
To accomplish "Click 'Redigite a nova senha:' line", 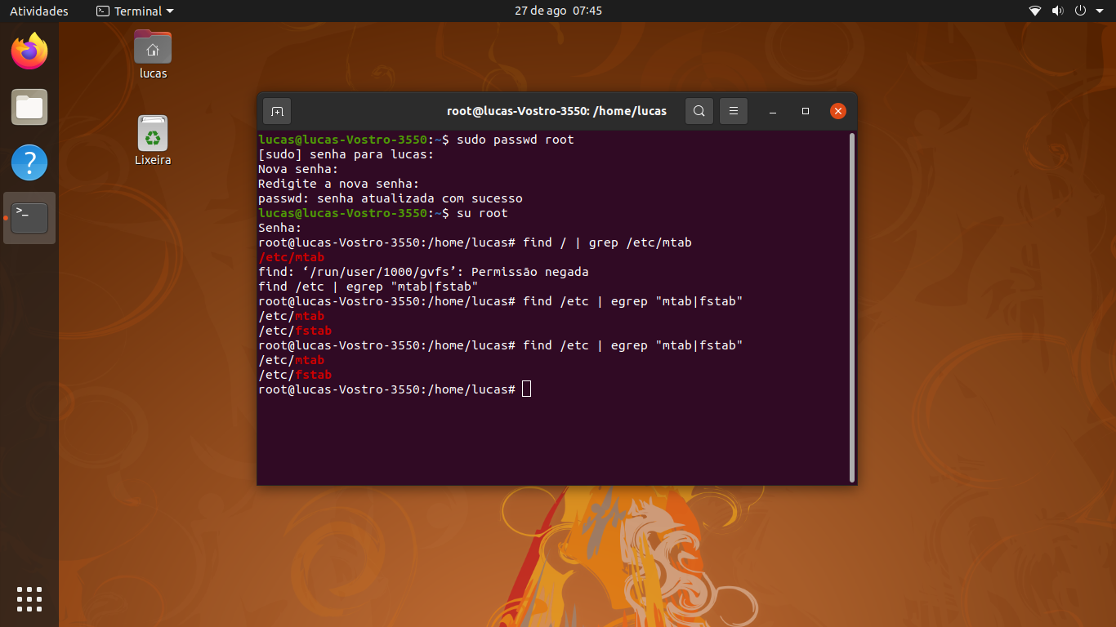I will pyautogui.click(x=338, y=184).
